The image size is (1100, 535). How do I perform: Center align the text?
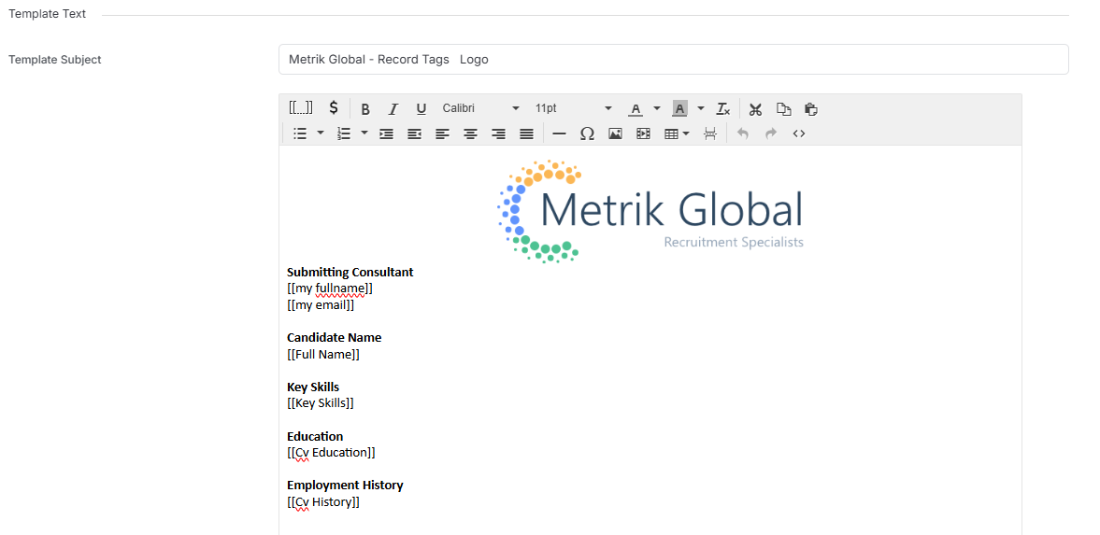click(x=470, y=134)
